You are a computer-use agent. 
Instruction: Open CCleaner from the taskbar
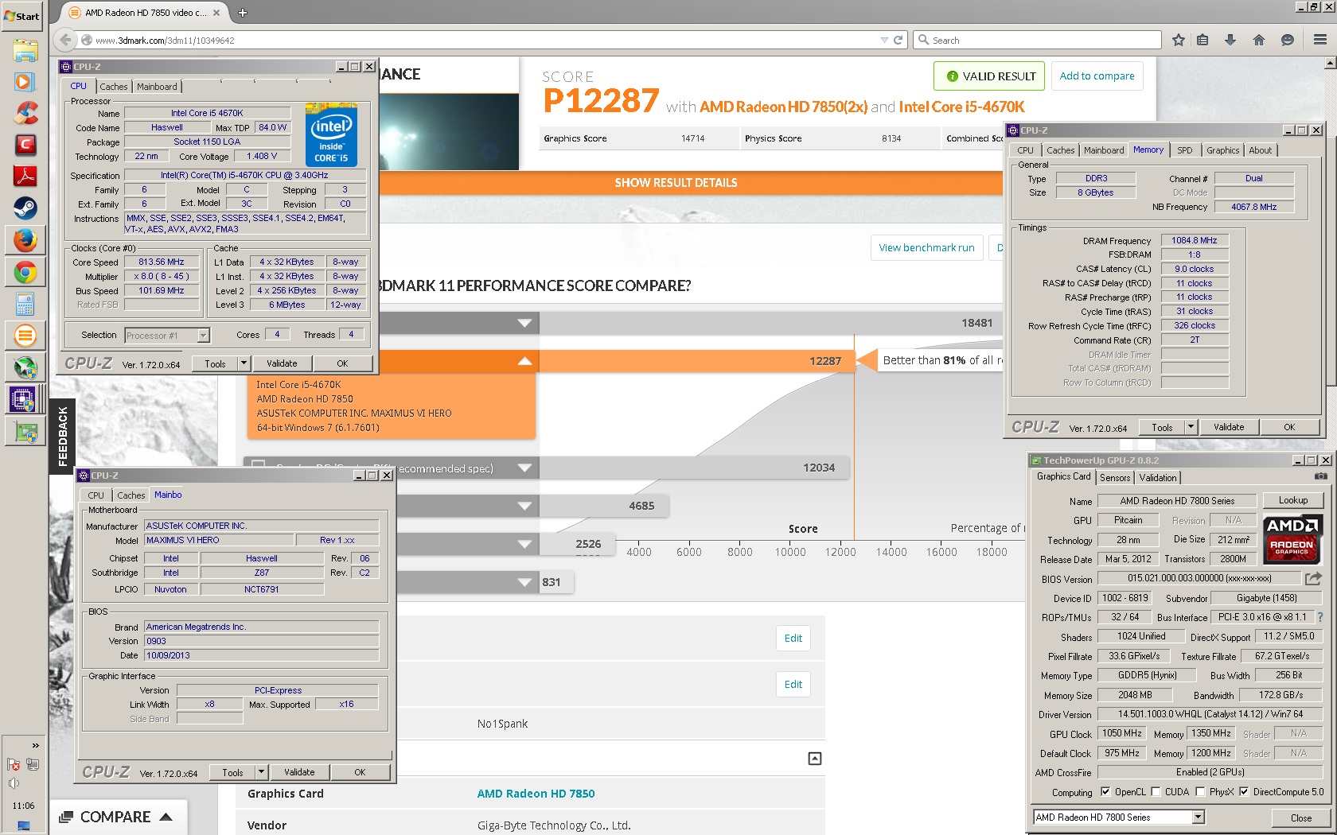25,113
